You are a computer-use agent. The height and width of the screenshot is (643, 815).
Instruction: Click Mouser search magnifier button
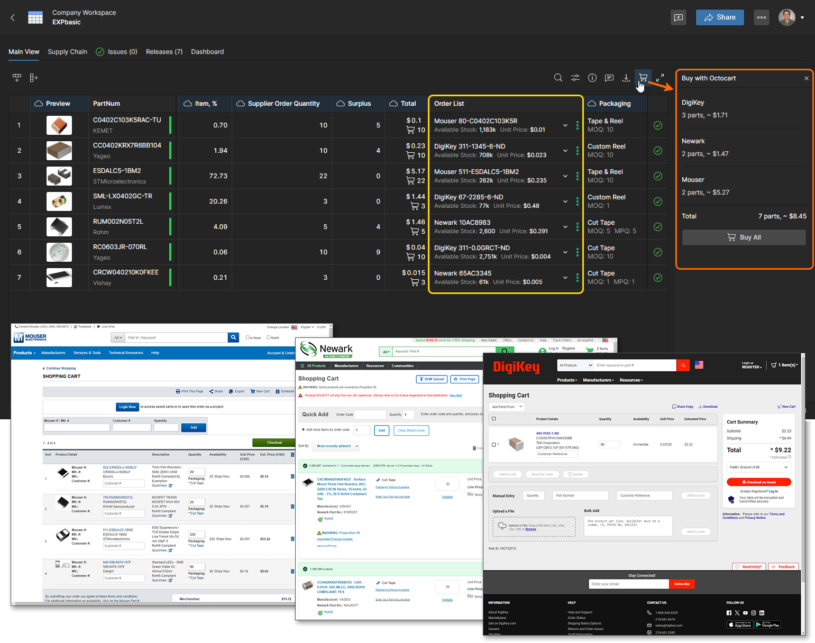(x=233, y=337)
